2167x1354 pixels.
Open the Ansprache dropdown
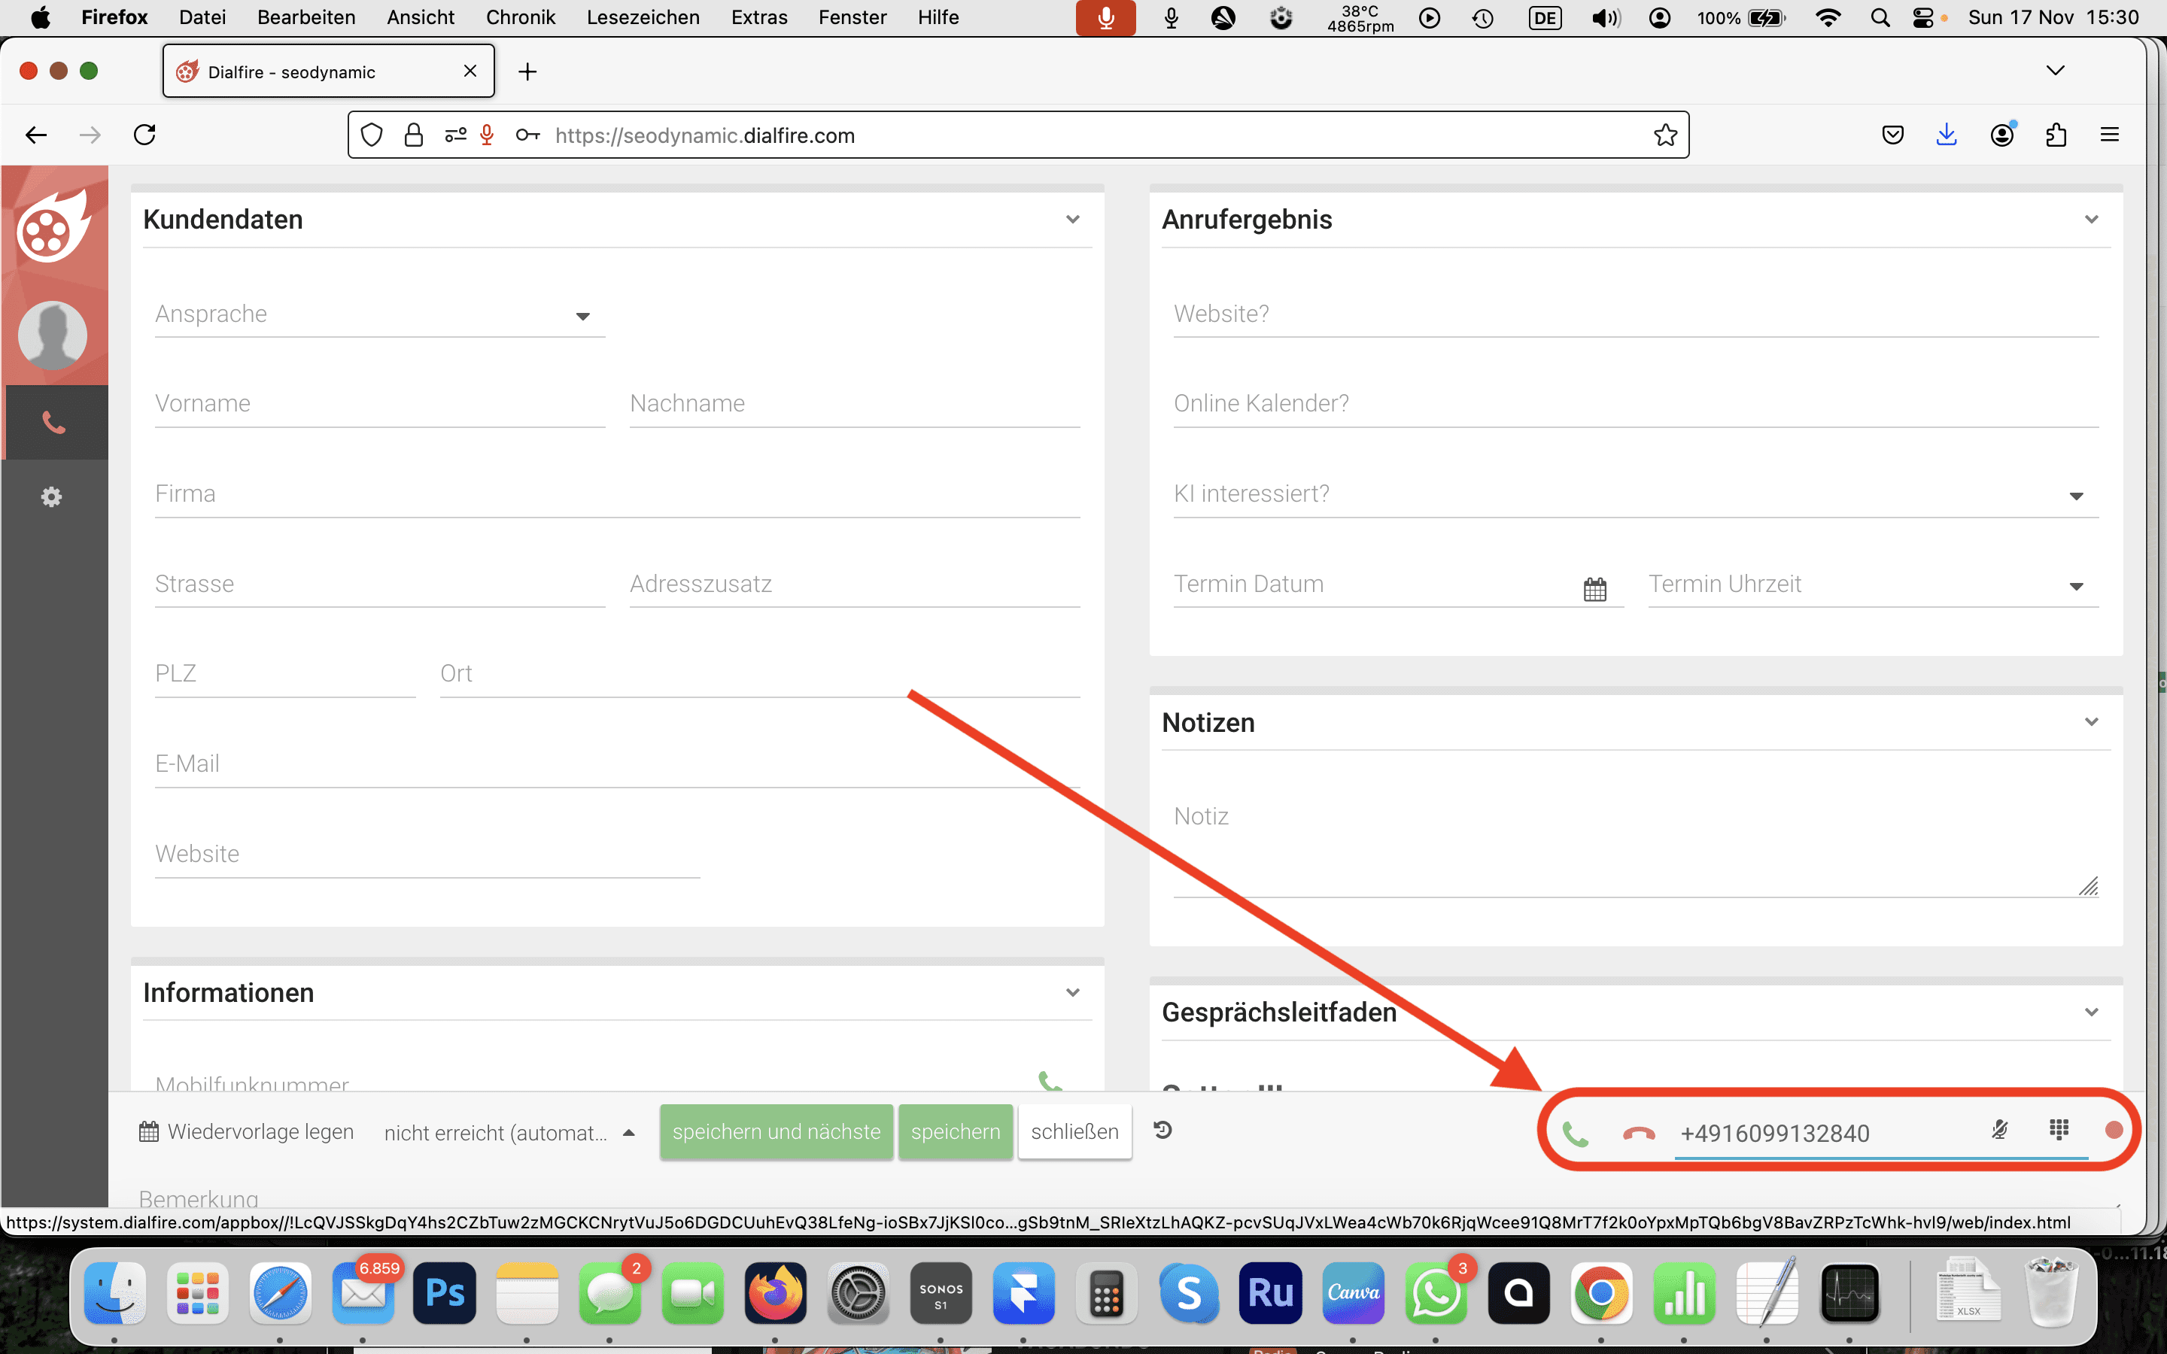click(x=378, y=315)
